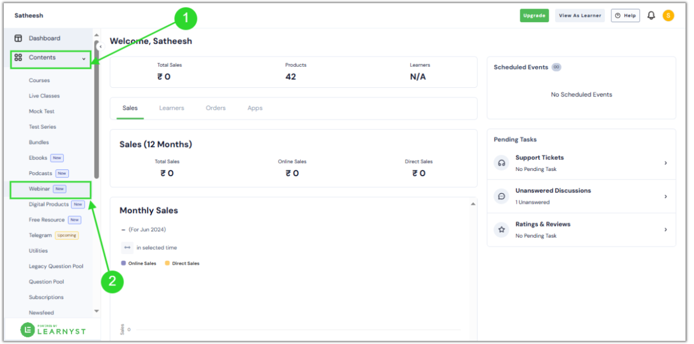Screen dimensions: 694x344
Task: Open Unanswered Discussions via its chevron
Action: click(666, 196)
